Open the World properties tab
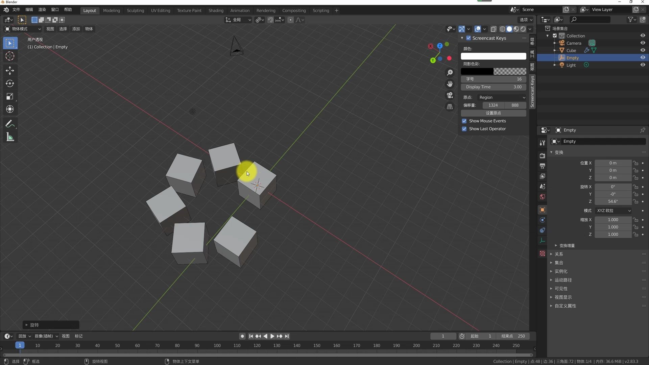The width and height of the screenshot is (649, 365). [542, 196]
